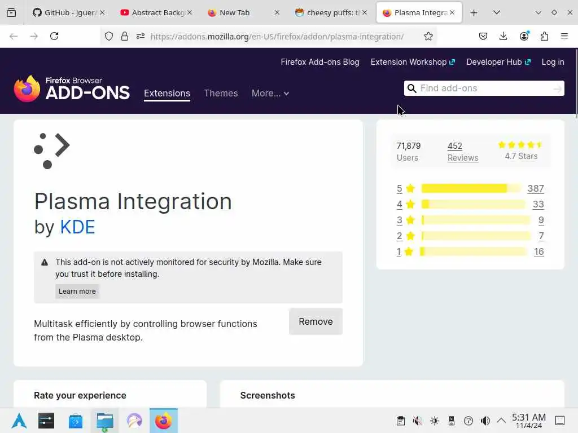Open site permissions icon in address bar
This screenshot has height=433, width=578.
click(141, 36)
